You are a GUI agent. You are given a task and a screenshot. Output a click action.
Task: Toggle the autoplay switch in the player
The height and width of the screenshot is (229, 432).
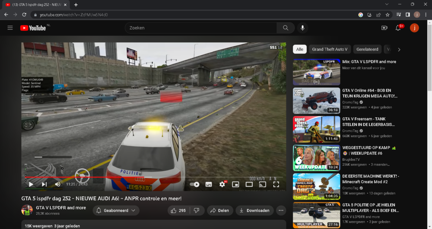click(195, 184)
